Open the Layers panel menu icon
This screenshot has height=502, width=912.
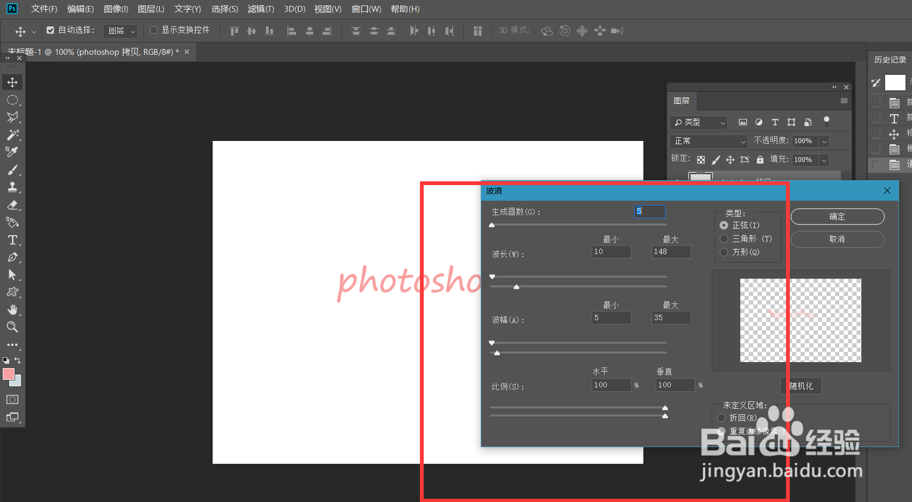tap(844, 101)
